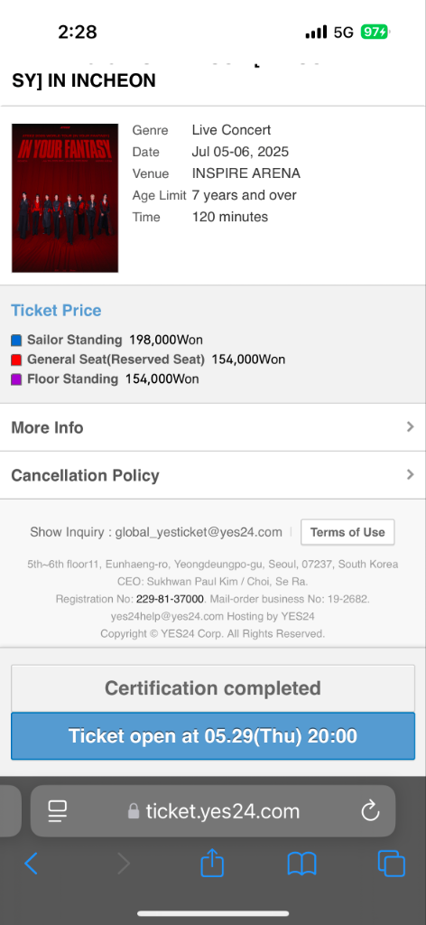The image size is (426, 925).
Task: Tap the Safari forward arrow
Action: (x=124, y=864)
